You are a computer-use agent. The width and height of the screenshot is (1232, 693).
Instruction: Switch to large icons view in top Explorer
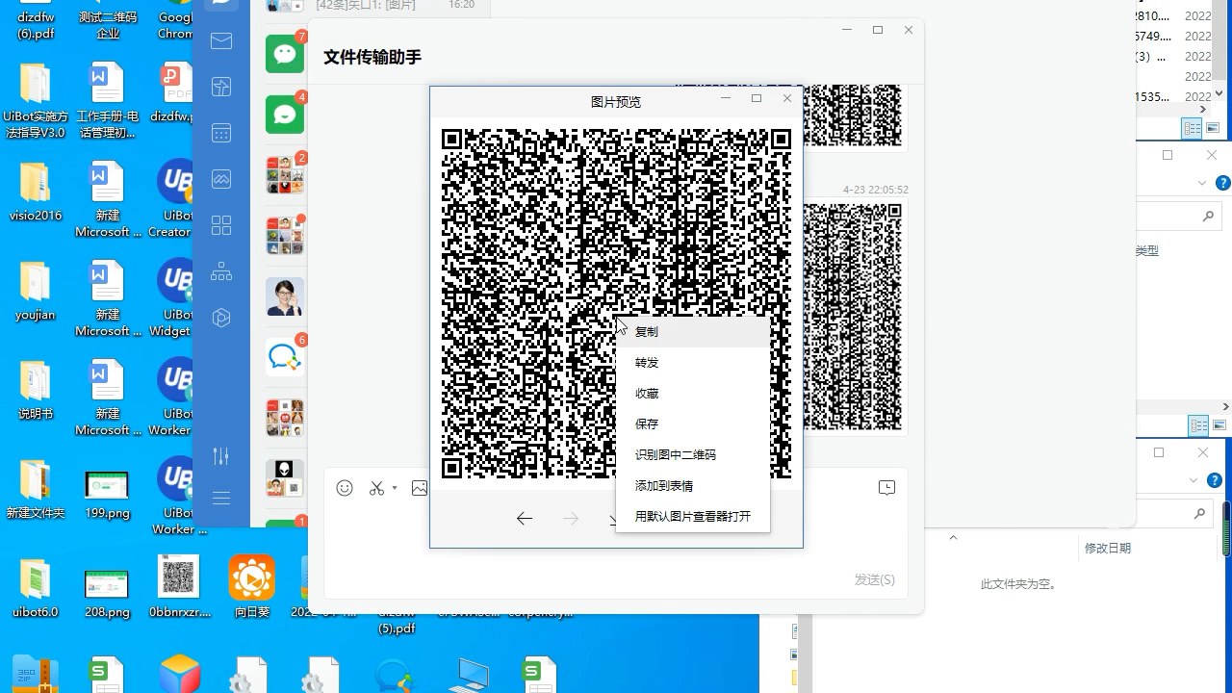[x=1213, y=128]
